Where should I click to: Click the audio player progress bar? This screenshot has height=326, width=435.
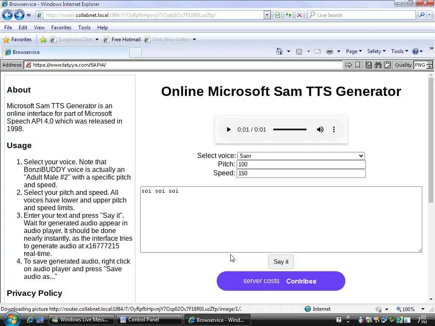click(290, 129)
